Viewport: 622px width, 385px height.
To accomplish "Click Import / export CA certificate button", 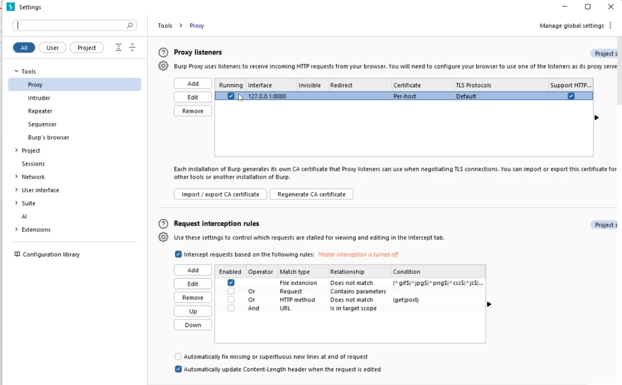I will 220,194.
